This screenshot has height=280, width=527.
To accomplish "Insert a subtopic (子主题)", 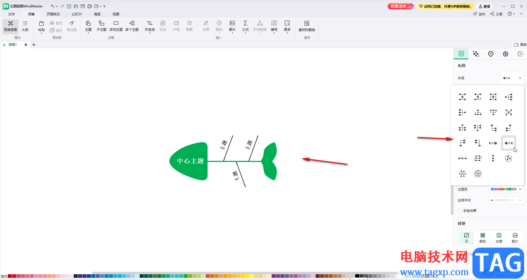I will point(101,26).
